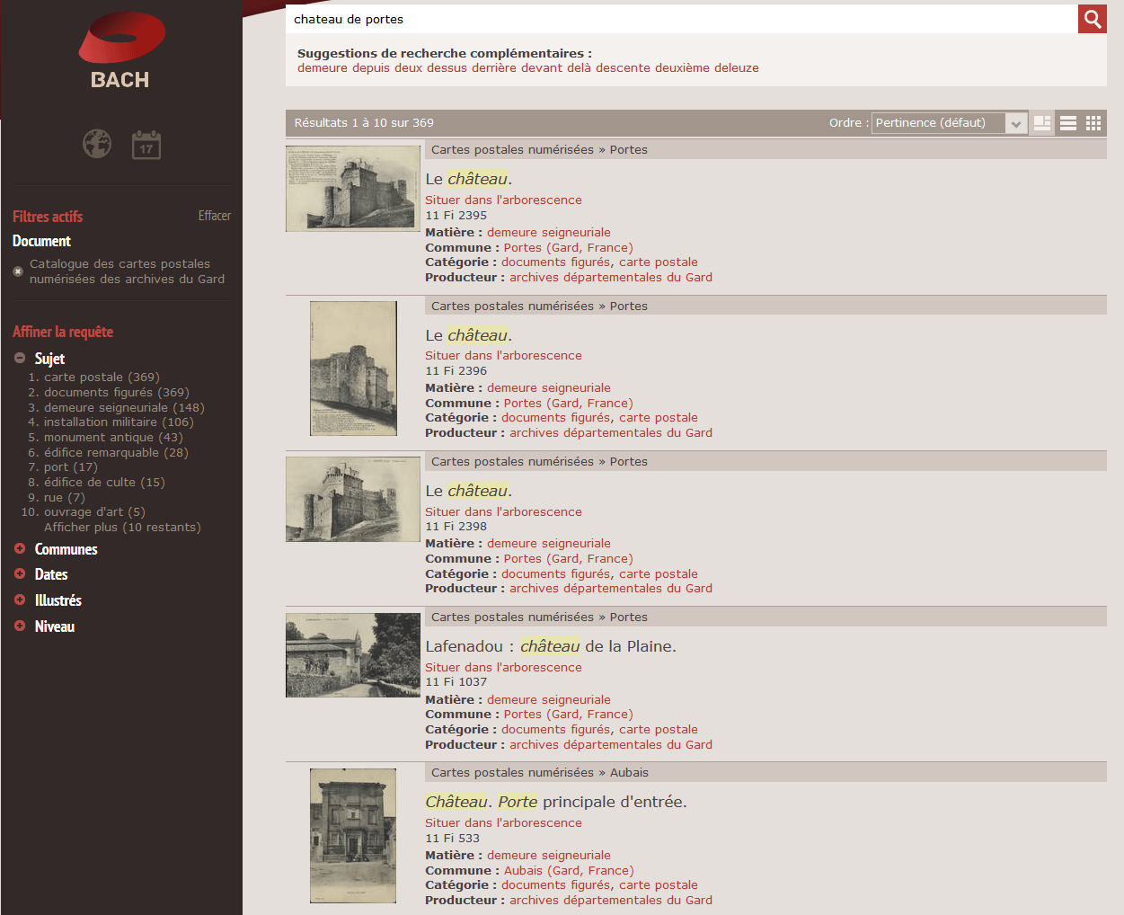Select the demeure search suggestion
This screenshot has height=915, width=1124.
[x=322, y=67]
